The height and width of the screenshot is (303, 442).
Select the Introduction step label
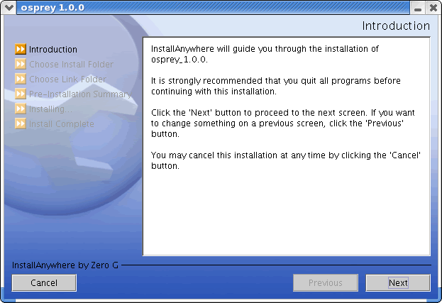(x=53, y=50)
